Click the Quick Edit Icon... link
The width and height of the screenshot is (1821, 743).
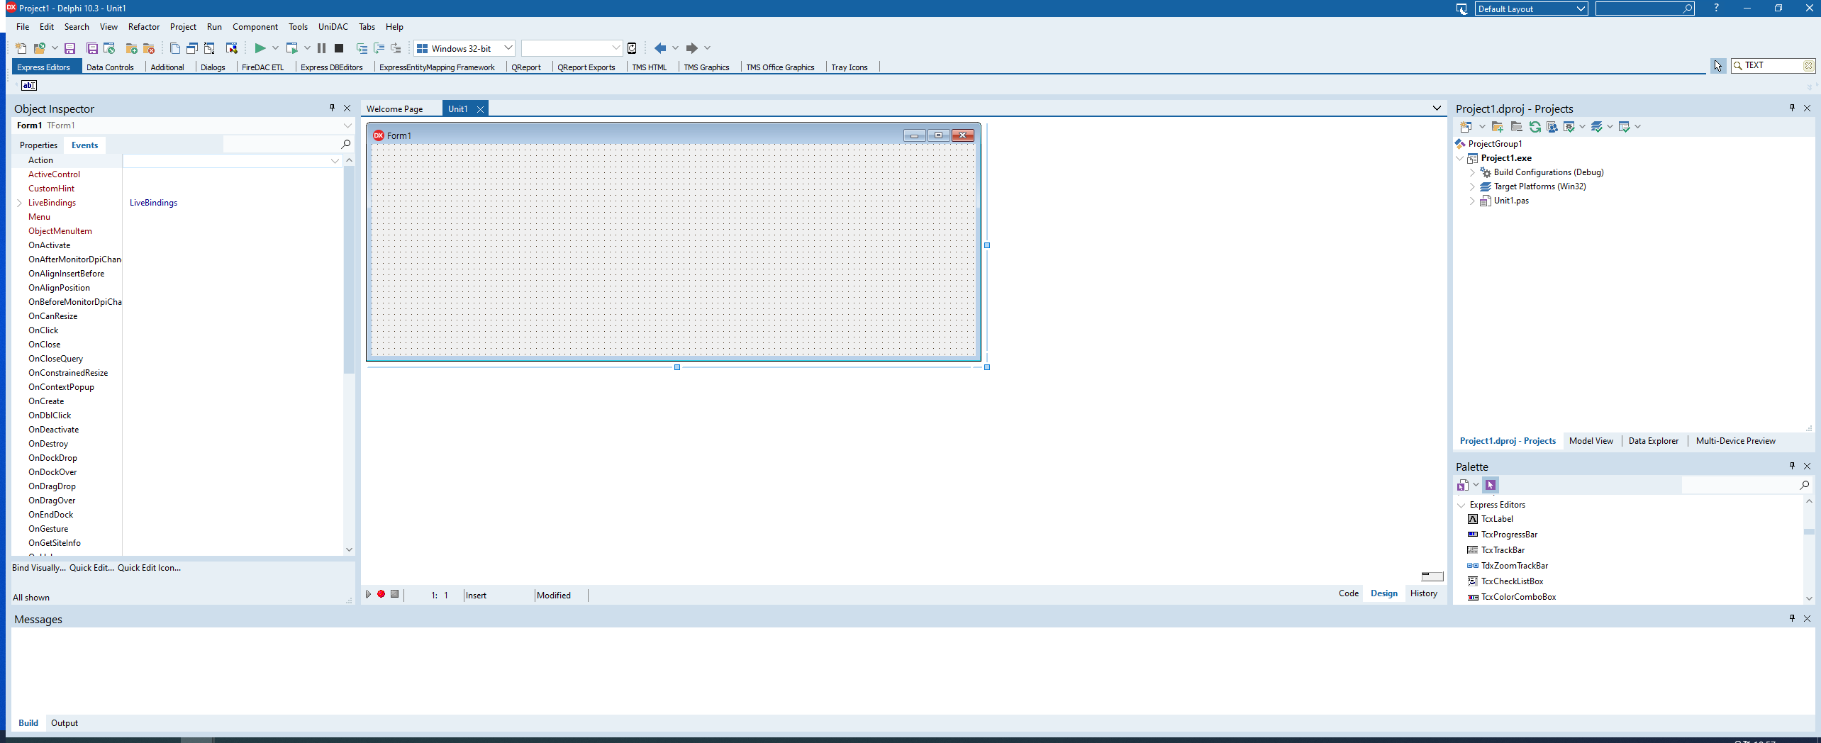coord(149,568)
